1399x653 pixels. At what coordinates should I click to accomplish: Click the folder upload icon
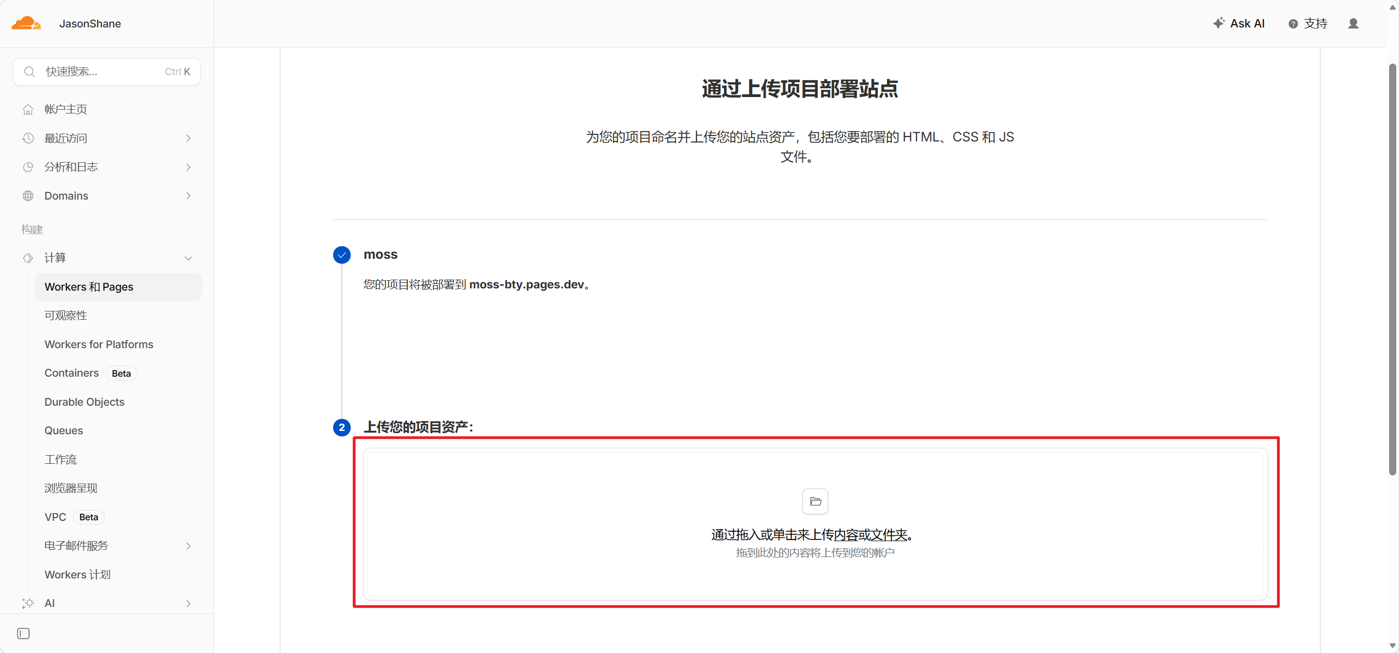pyautogui.click(x=815, y=501)
